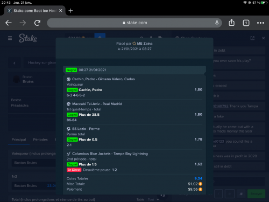269x202 pixels.
Task: Close the chat panel
Action: (264, 38)
